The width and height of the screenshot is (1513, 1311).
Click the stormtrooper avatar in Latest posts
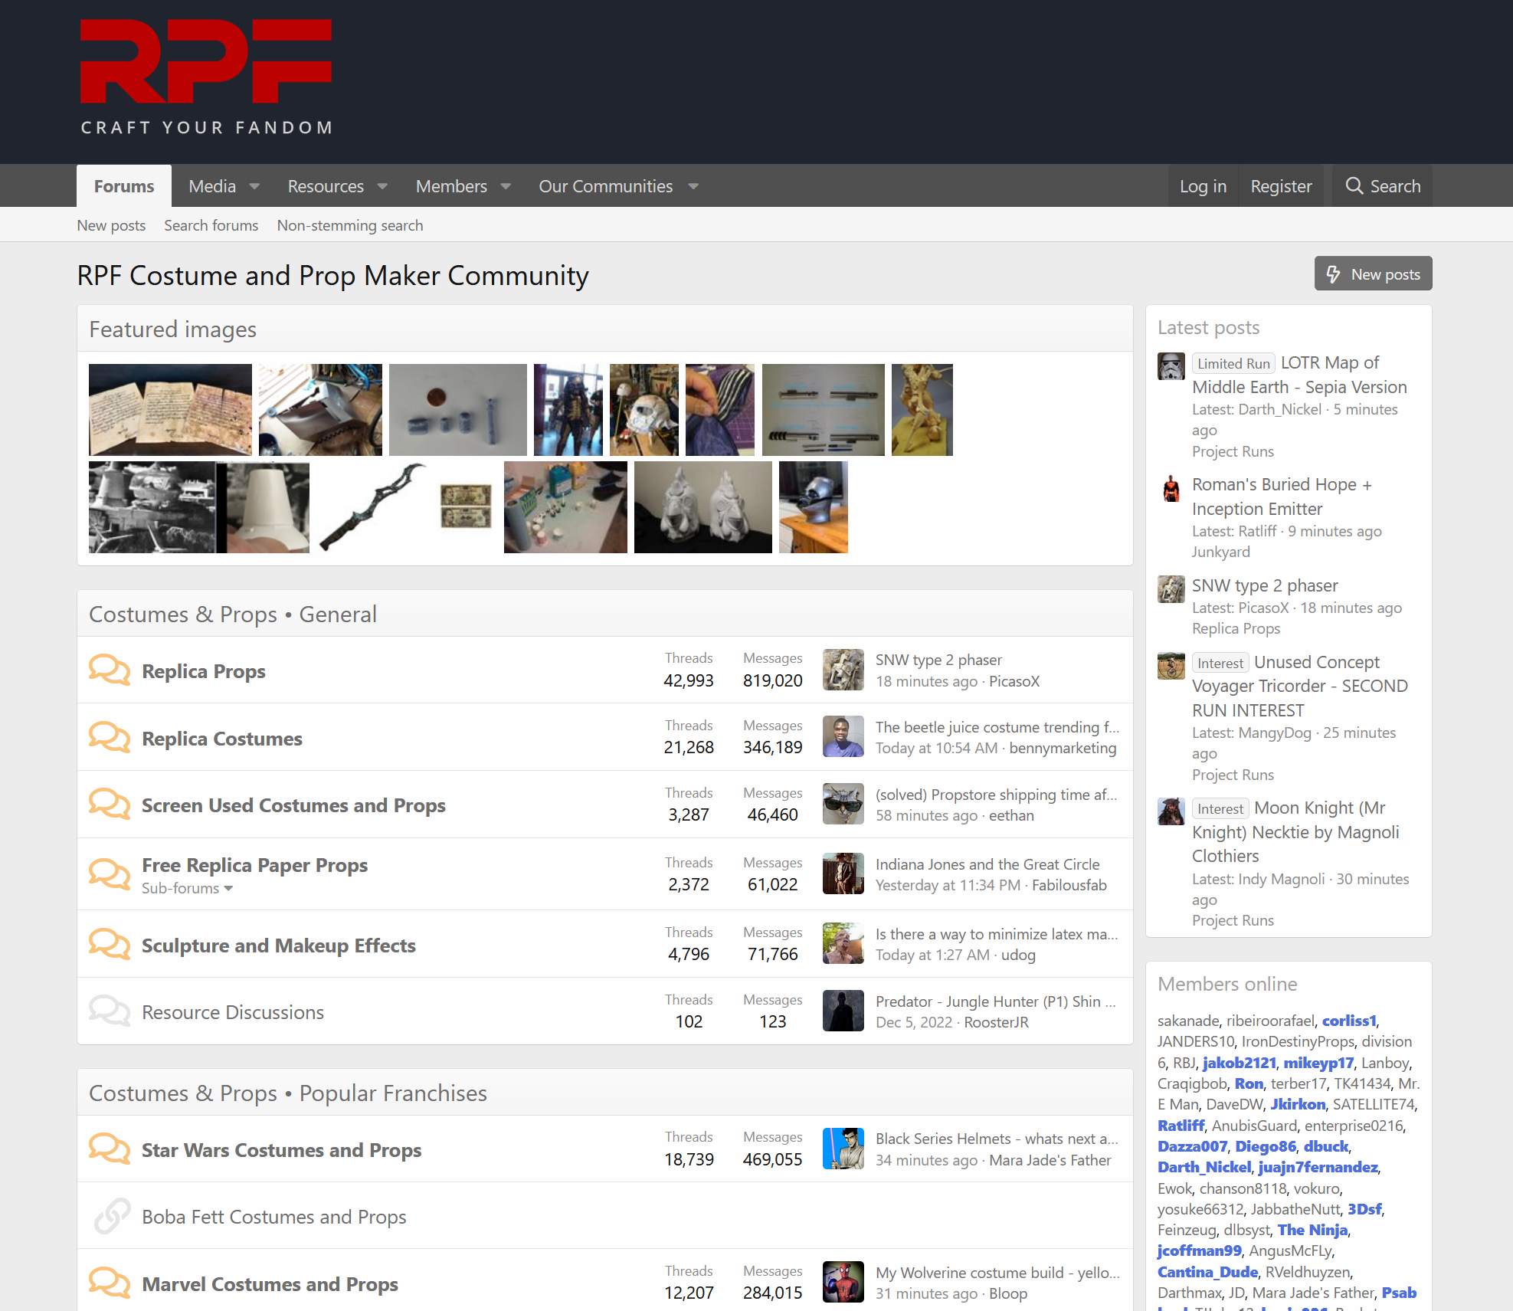tap(1171, 366)
